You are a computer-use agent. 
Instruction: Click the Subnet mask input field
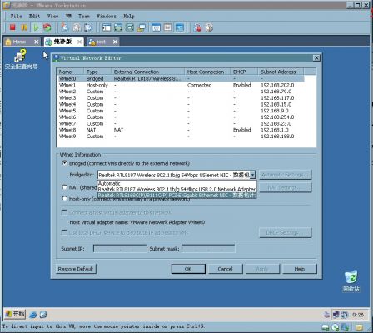tap(208, 249)
